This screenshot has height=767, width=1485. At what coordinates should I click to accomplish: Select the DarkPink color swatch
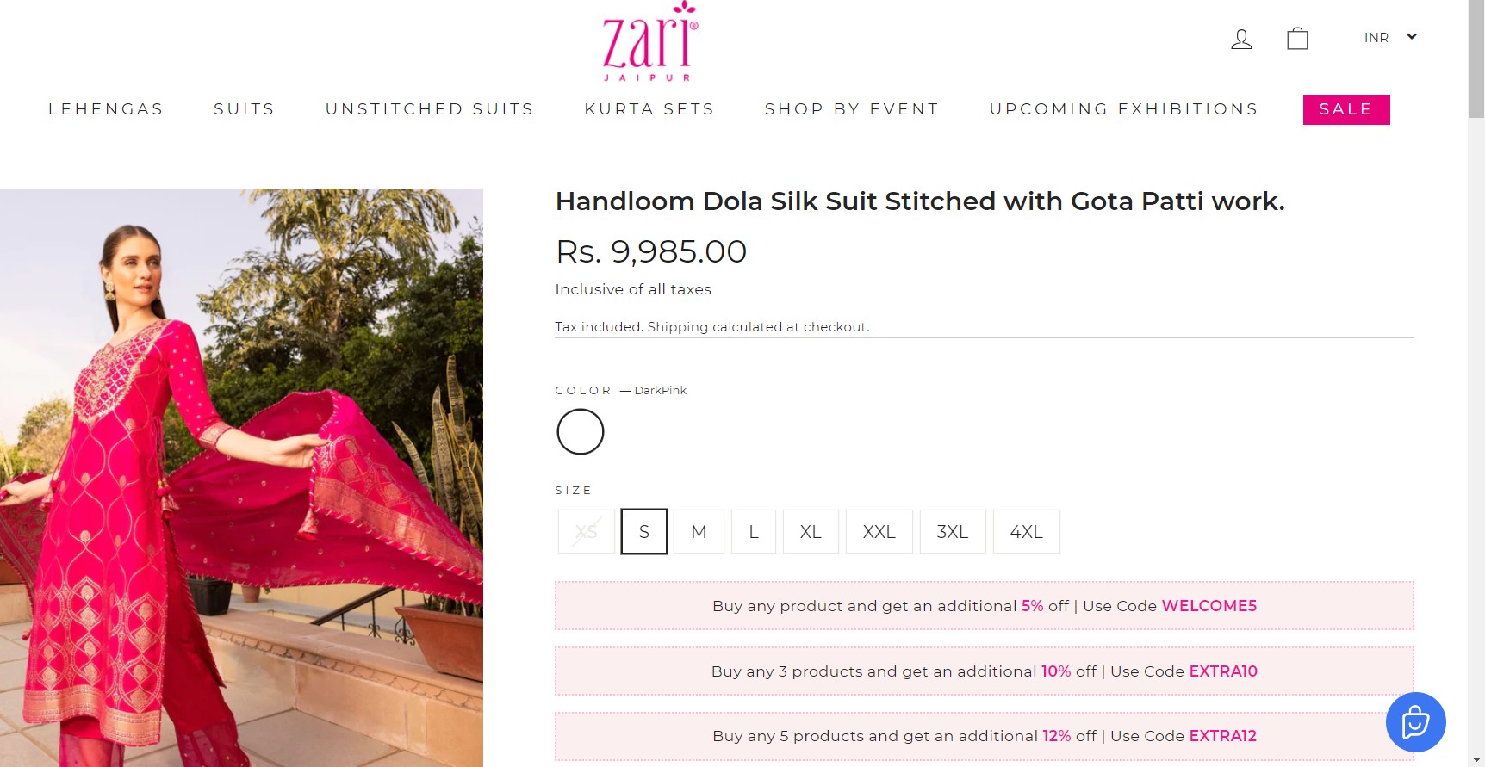[x=581, y=431]
